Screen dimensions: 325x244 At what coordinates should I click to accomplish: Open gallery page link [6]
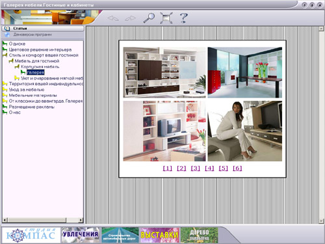tap(237, 168)
